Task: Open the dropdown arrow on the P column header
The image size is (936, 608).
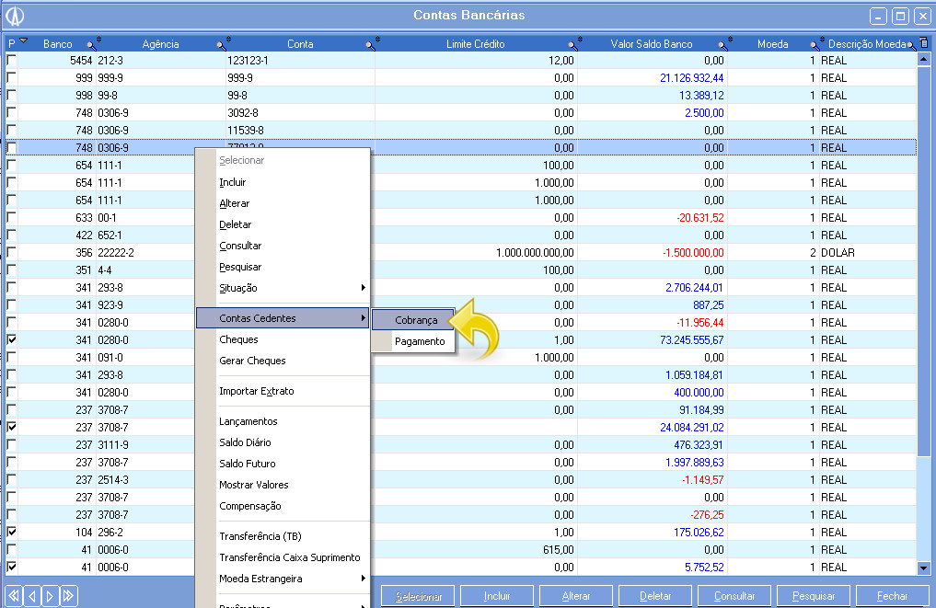Action: coord(24,41)
